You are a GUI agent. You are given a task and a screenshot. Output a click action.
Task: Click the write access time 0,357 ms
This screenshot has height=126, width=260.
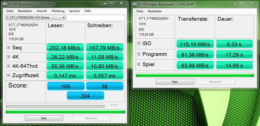105,76
